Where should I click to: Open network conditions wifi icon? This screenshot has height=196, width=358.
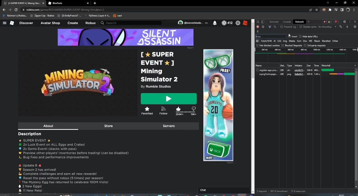[x=340, y=27]
